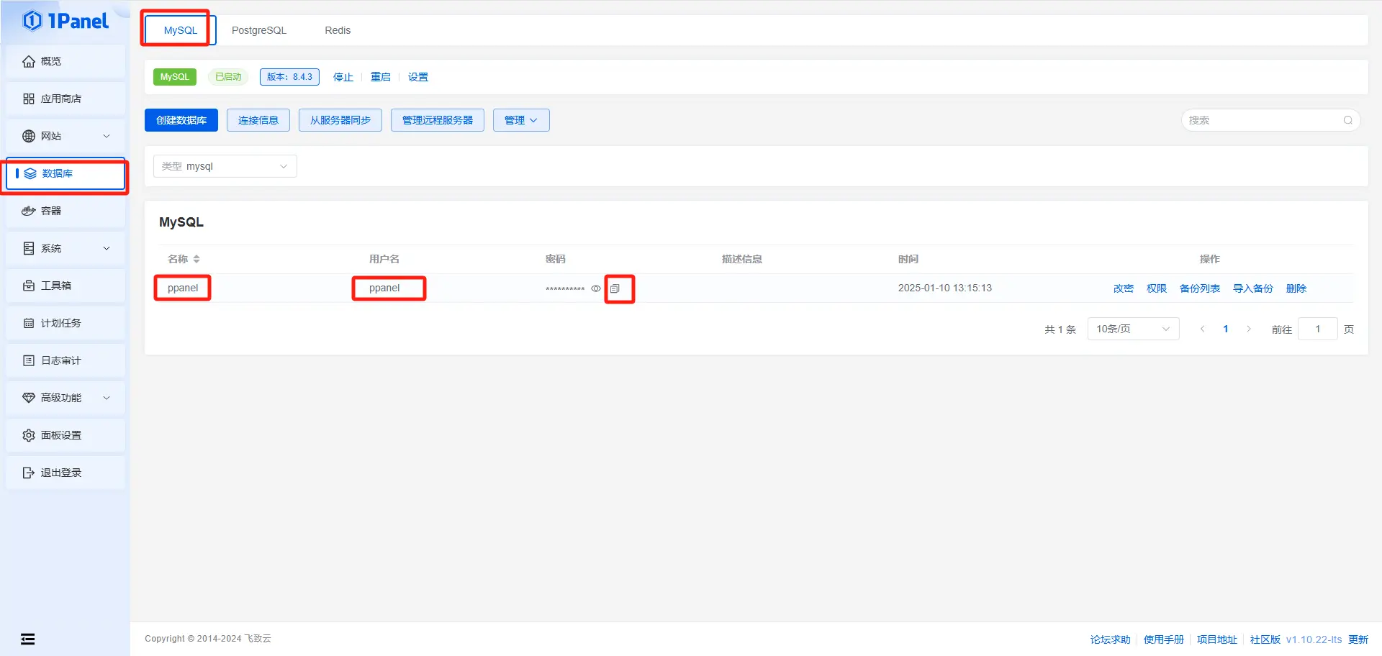Click 删除 for ppanel database
The height and width of the screenshot is (656, 1382).
(x=1296, y=288)
